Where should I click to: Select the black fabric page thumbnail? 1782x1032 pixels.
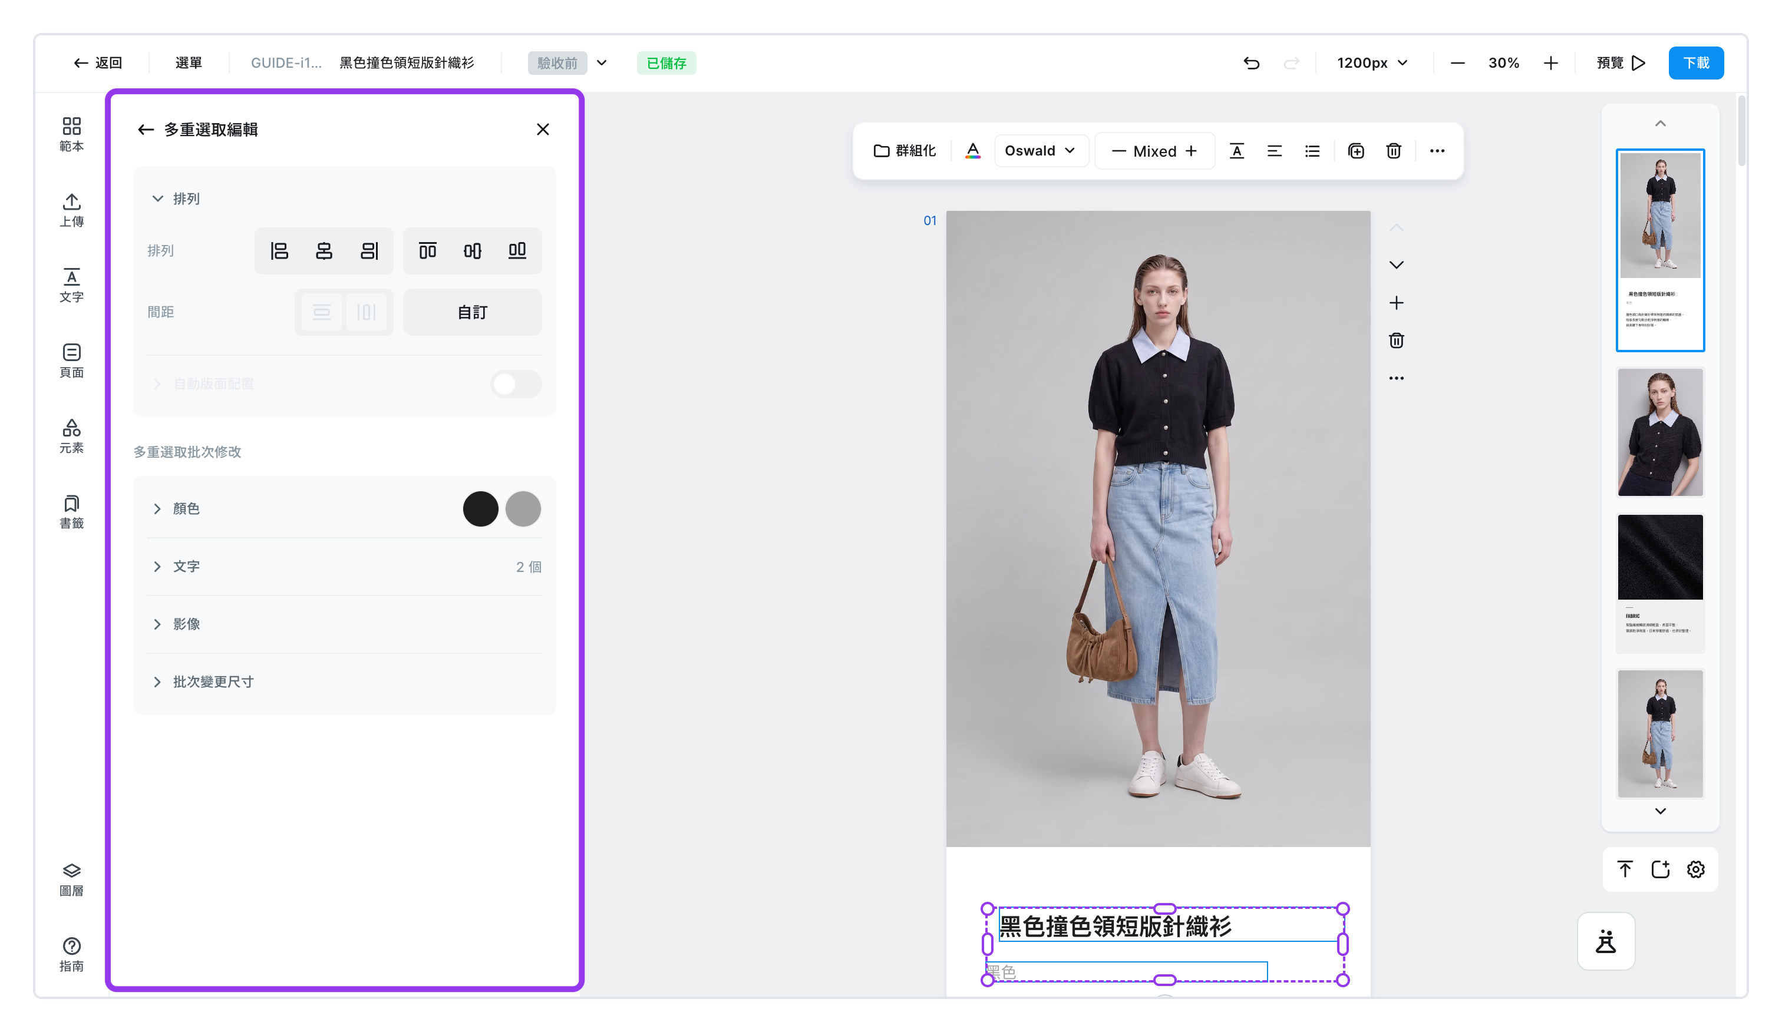(x=1659, y=583)
